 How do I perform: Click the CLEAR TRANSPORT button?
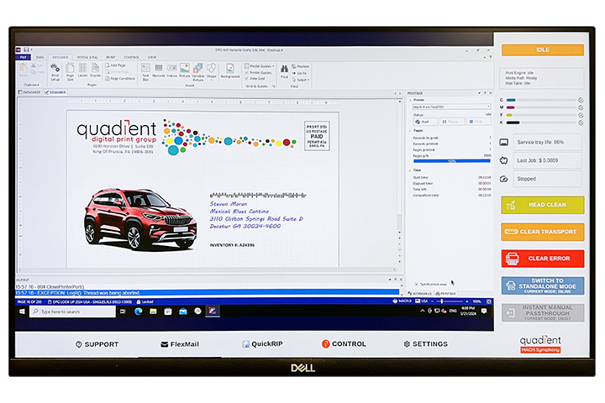(543, 232)
